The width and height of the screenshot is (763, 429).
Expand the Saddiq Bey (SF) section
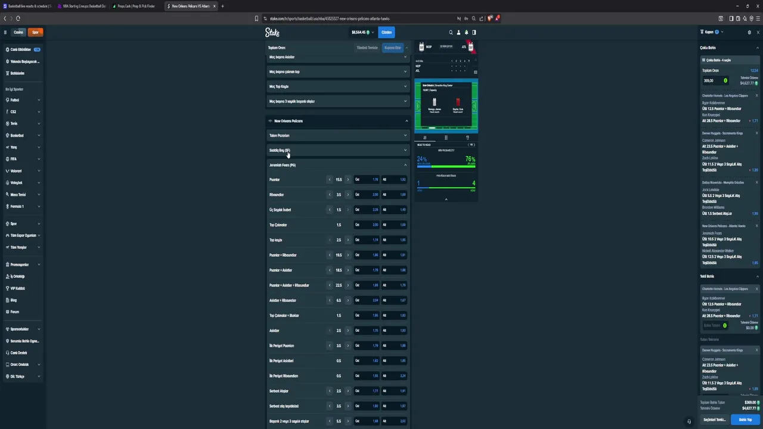[x=338, y=150]
